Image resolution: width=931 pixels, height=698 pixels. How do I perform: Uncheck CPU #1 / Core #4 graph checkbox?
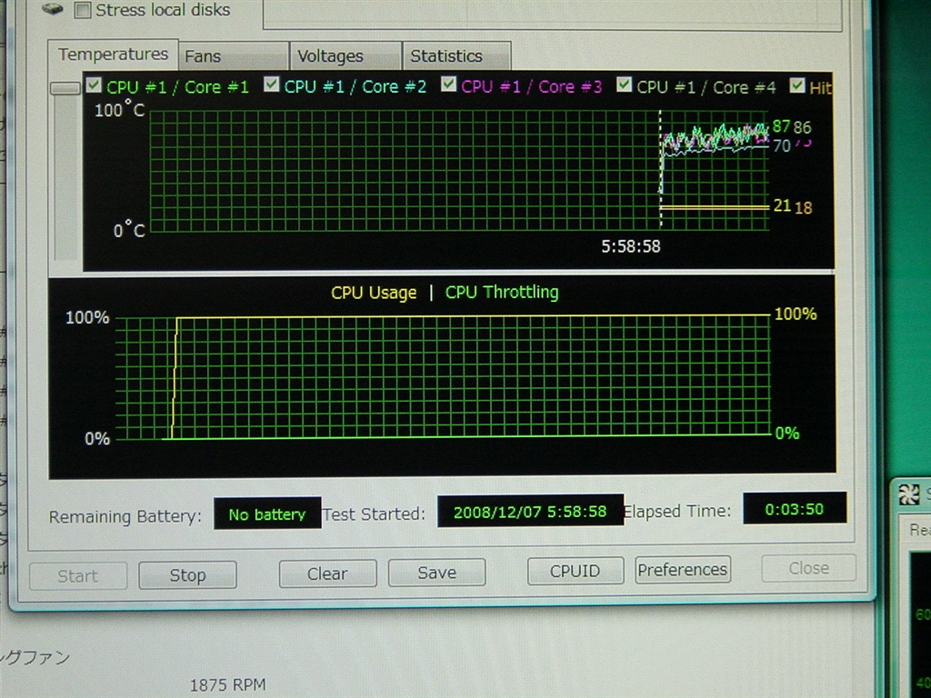[624, 85]
